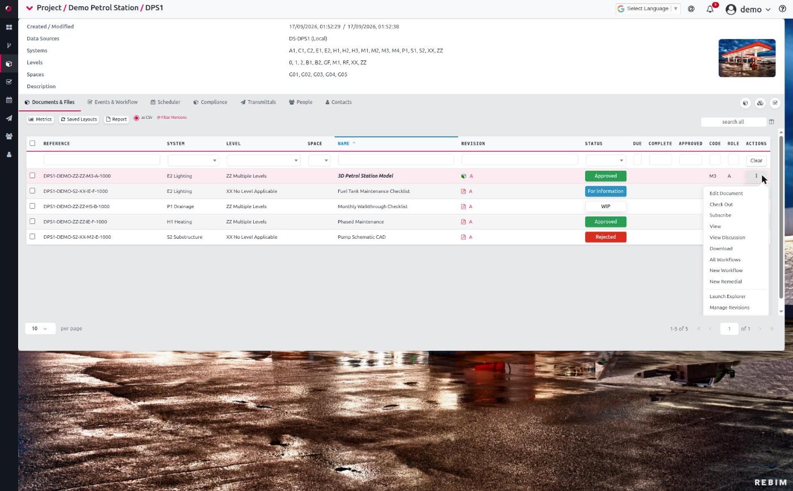The width and height of the screenshot is (793, 491).
Task: Open notifications bell icon
Action: [710, 9]
